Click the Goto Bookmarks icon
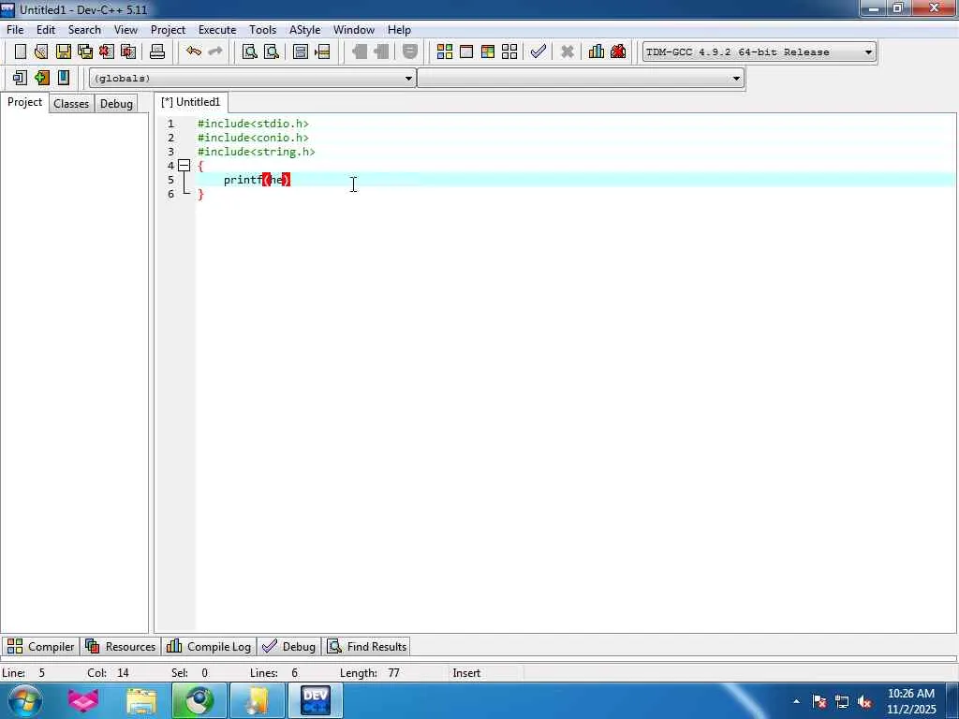 [63, 78]
